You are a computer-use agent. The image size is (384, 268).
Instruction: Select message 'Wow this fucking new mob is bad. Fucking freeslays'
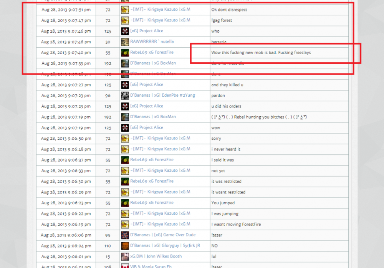pos(261,53)
